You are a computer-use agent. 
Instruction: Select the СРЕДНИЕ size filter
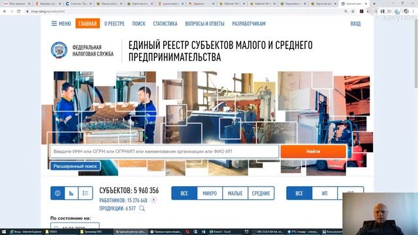click(x=261, y=193)
